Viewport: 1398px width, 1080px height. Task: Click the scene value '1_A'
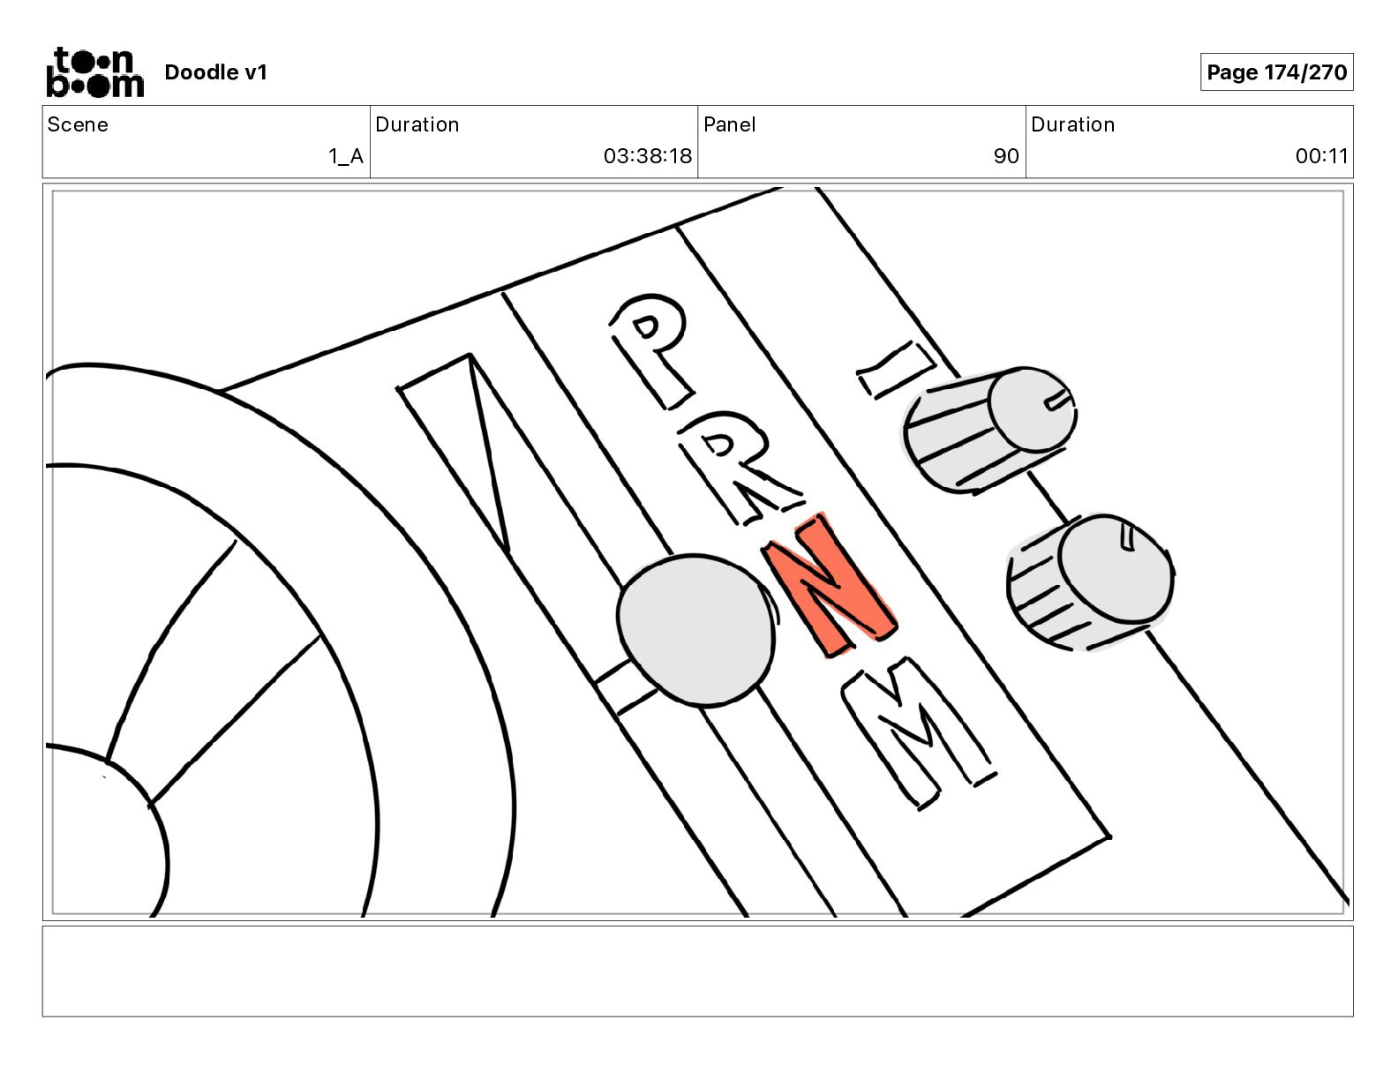click(x=346, y=156)
